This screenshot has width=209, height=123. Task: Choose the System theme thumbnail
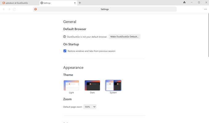(113, 85)
